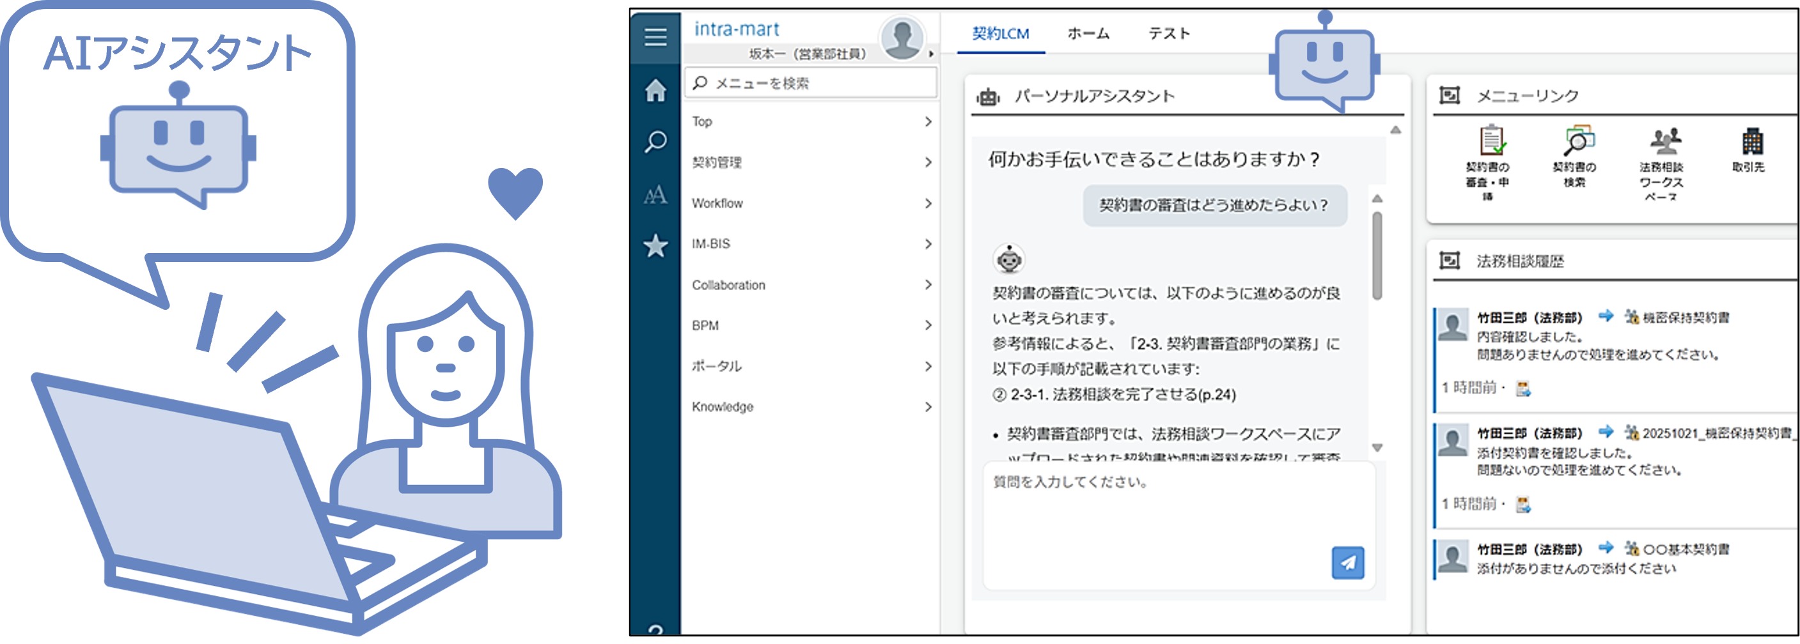Open the search magnifier icon in sidebar
The image size is (1800, 644).
tap(655, 143)
